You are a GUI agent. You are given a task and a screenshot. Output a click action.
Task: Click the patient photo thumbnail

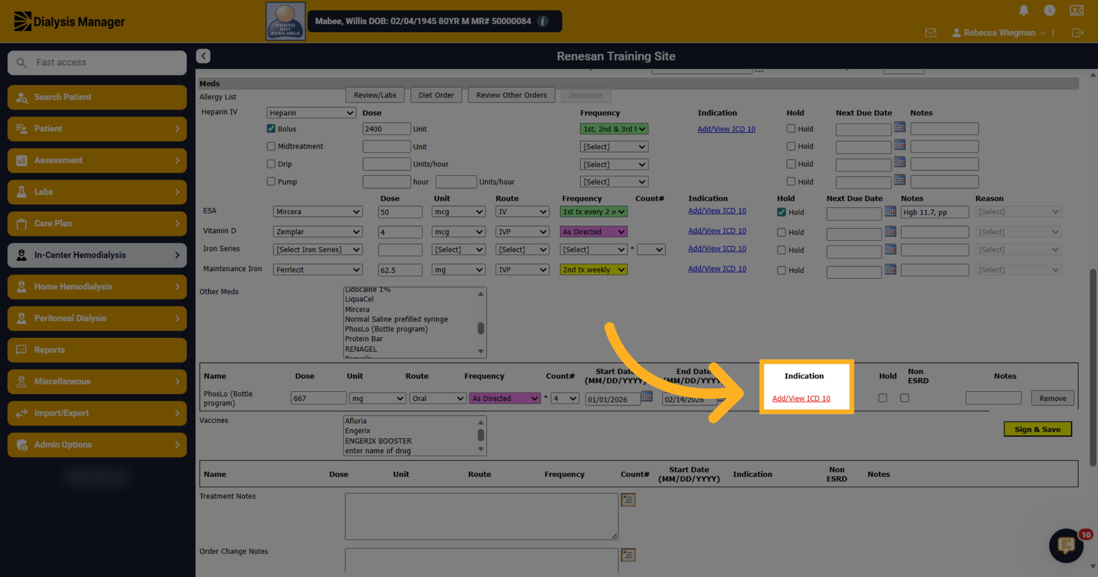(x=285, y=21)
